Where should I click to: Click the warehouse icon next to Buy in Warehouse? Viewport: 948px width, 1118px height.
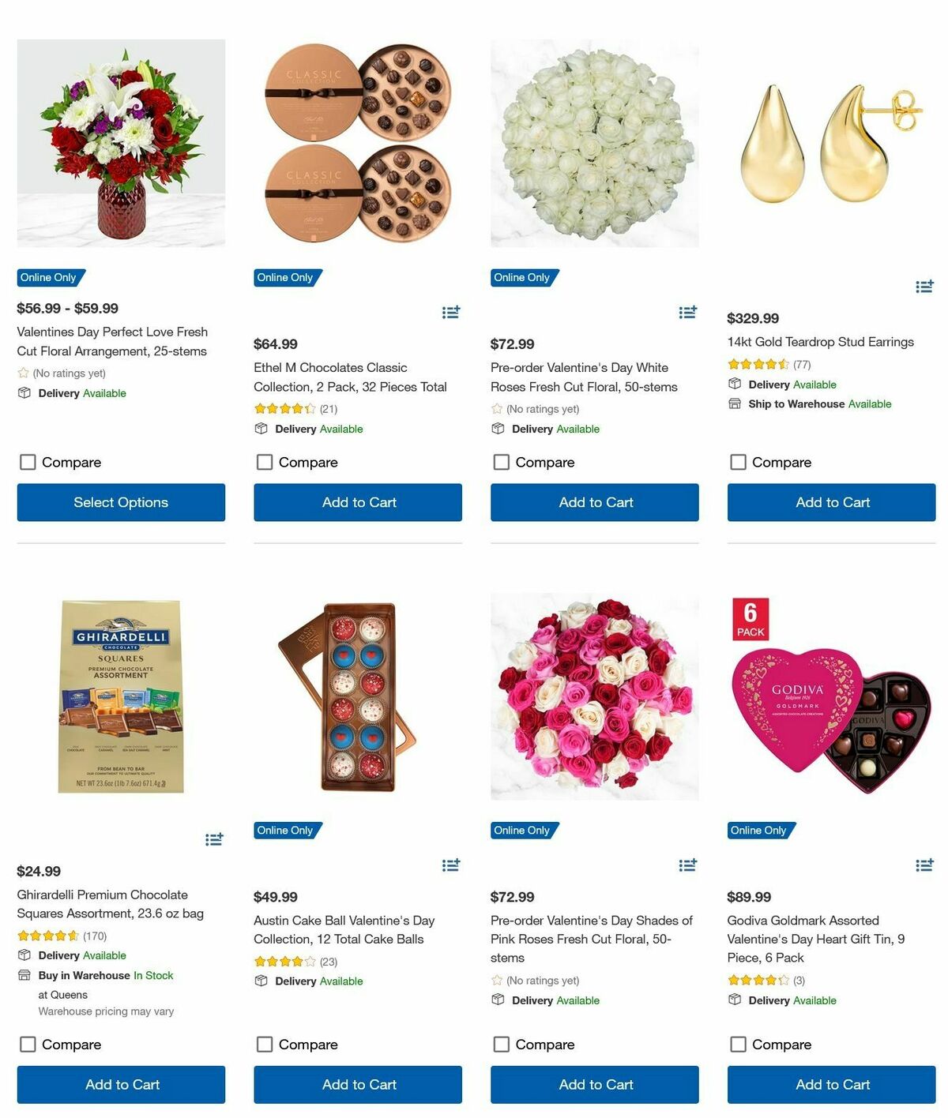point(24,975)
